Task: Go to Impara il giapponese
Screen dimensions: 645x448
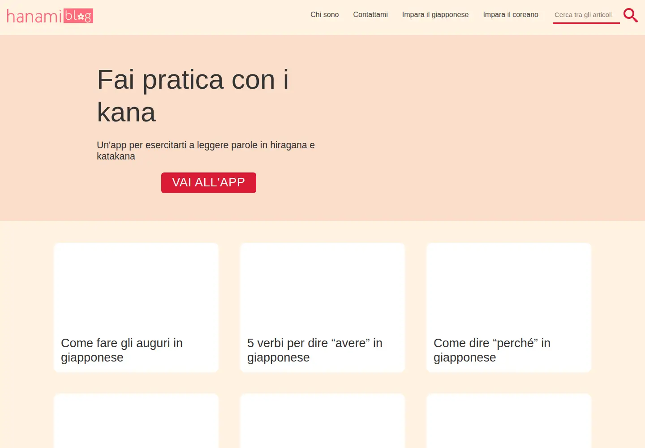Action: pyautogui.click(x=435, y=15)
